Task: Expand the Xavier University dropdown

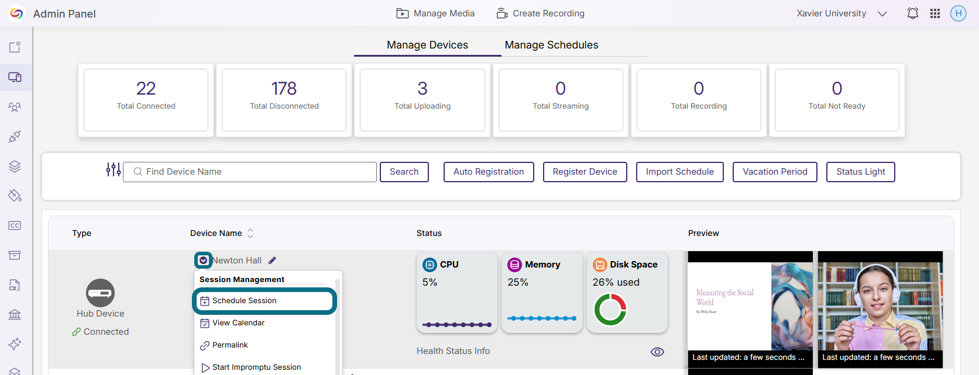Action: (882, 14)
